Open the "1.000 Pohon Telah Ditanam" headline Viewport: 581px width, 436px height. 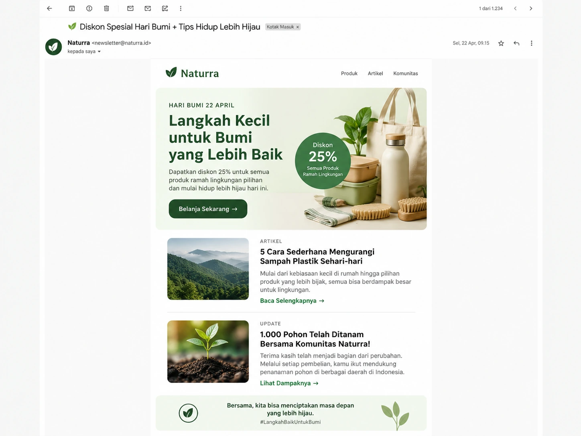pyautogui.click(x=315, y=339)
